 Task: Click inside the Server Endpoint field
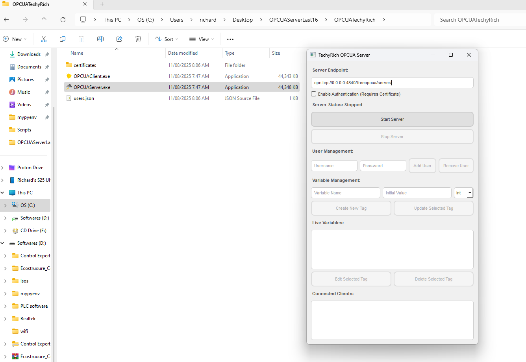pos(392,83)
